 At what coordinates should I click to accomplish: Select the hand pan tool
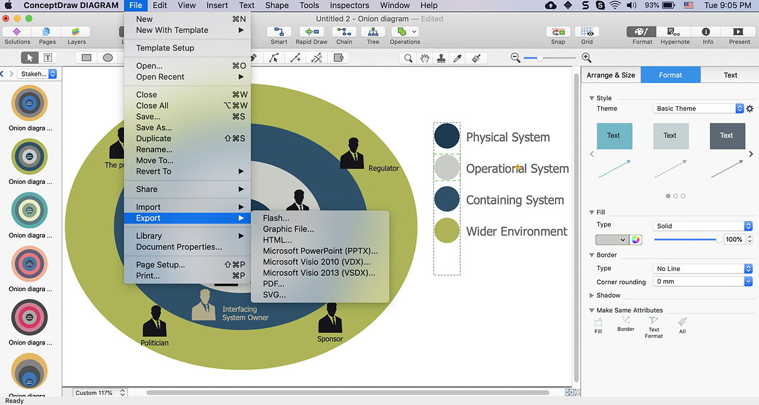(x=425, y=58)
